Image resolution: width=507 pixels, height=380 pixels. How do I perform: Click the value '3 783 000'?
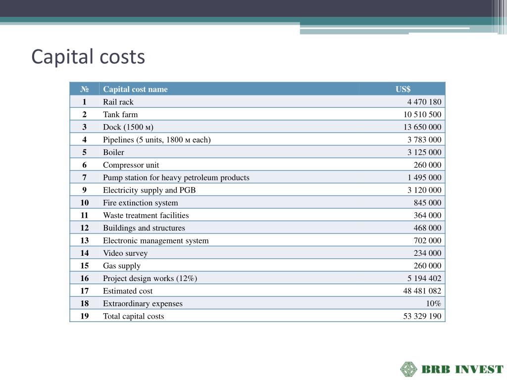[424, 140]
